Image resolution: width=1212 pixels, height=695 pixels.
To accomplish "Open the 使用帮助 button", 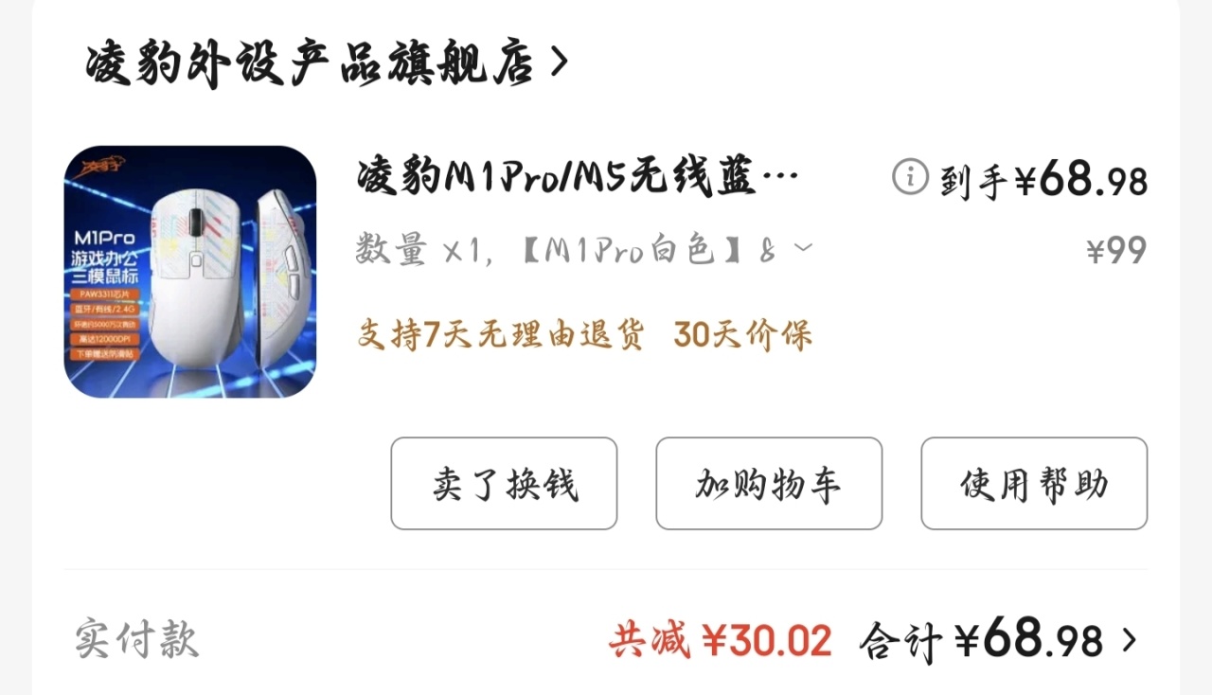I will [1034, 484].
